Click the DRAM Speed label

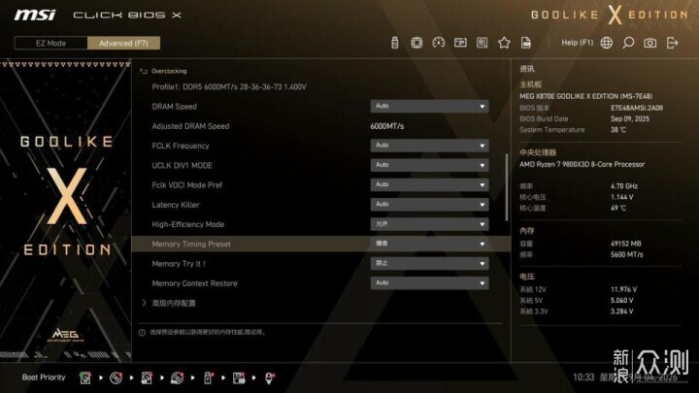tap(174, 107)
